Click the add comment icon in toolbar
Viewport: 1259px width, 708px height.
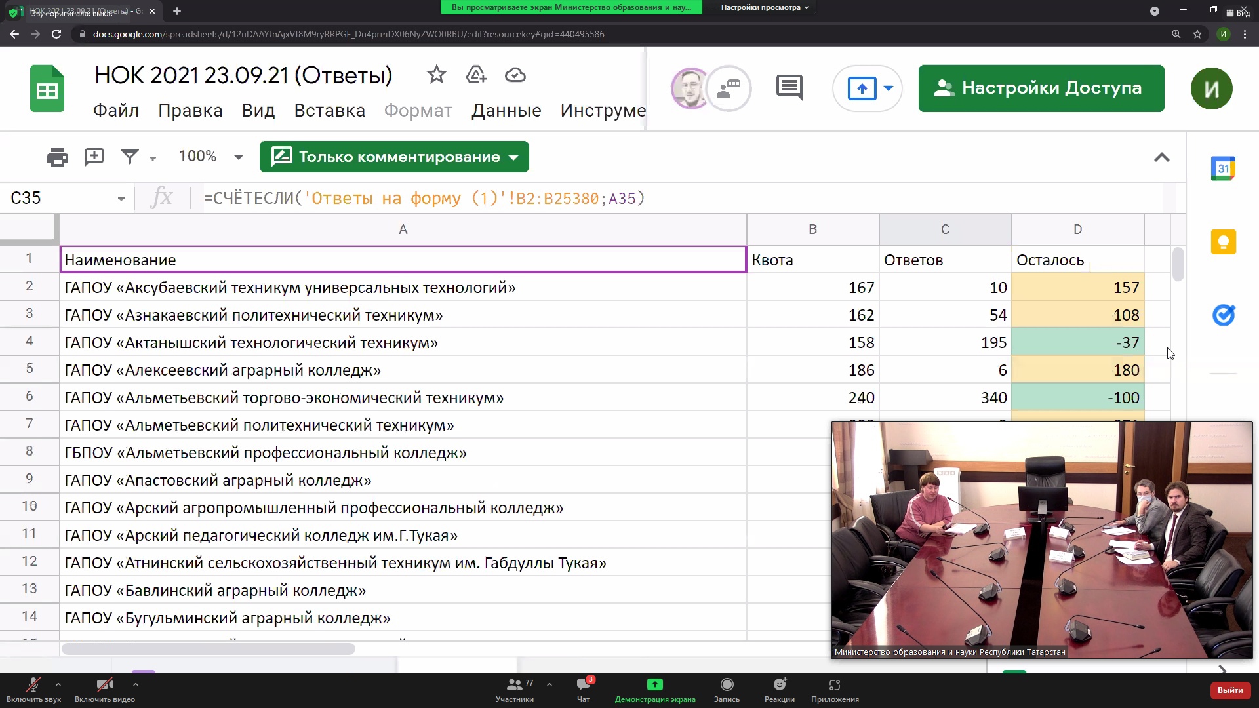(94, 157)
